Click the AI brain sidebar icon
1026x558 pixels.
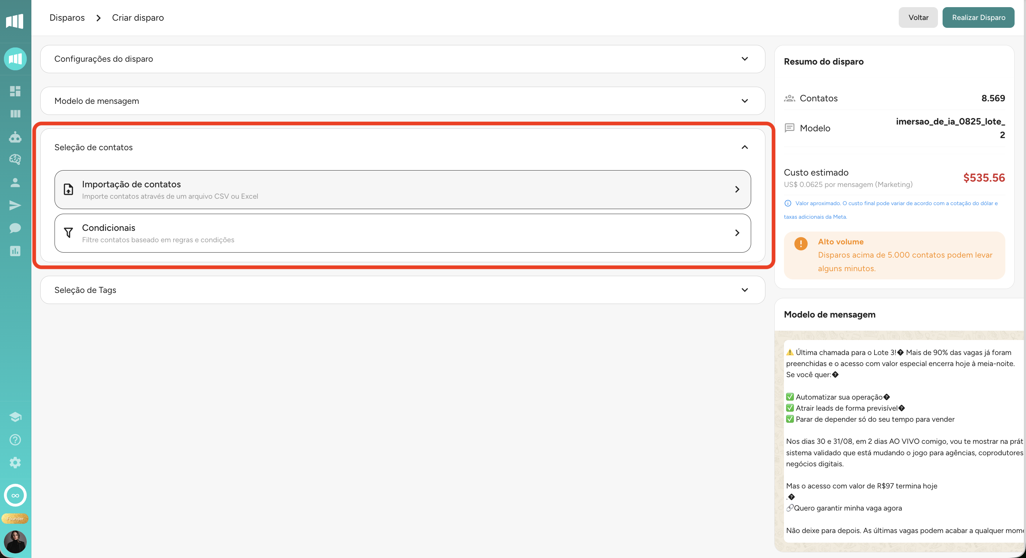[x=15, y=159]
